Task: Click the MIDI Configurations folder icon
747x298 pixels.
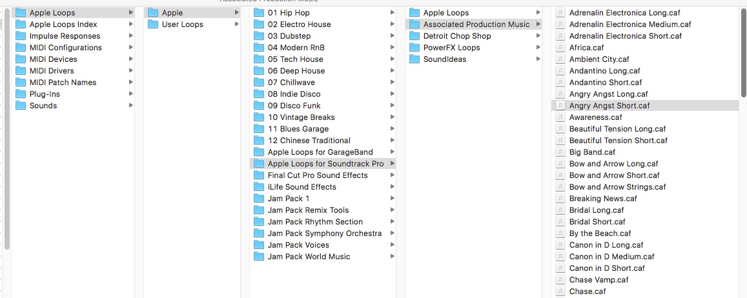Action: [x=21, y=48]
